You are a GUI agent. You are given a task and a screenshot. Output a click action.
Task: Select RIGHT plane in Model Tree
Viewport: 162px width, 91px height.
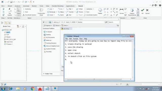click(8, 32)
